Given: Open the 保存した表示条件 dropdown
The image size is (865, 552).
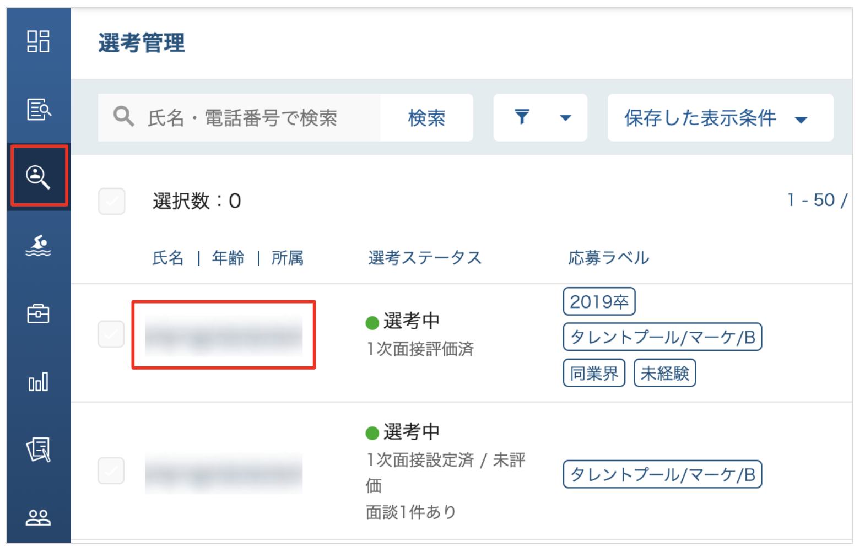Looking at the screenshot, I should tap(720, 117).
